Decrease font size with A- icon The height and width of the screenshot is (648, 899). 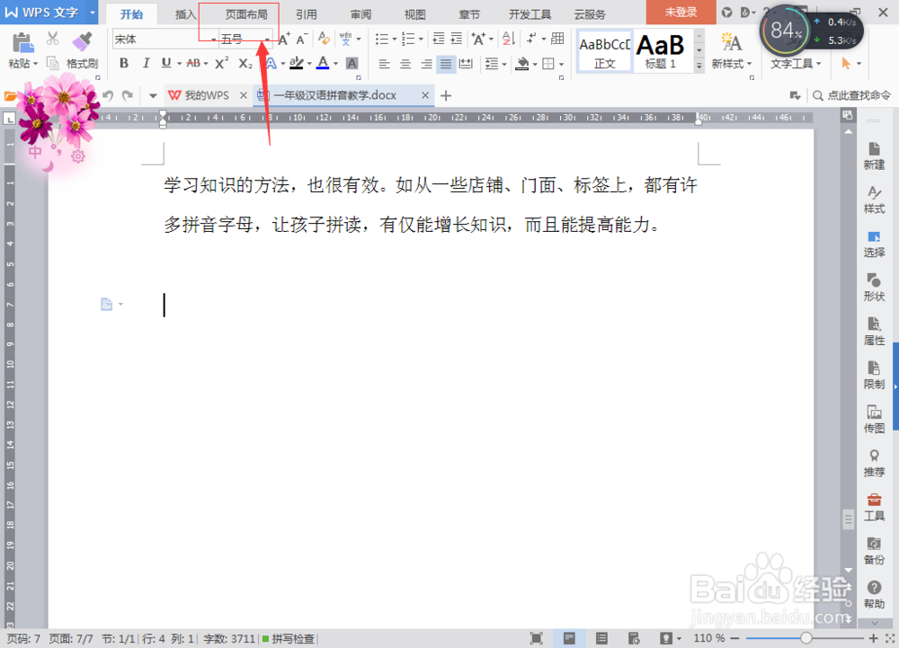pos(302,39)
